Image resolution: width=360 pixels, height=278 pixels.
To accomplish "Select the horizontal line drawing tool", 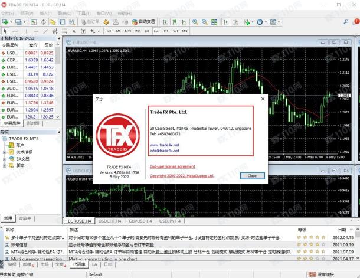I will tap(36, 31).
